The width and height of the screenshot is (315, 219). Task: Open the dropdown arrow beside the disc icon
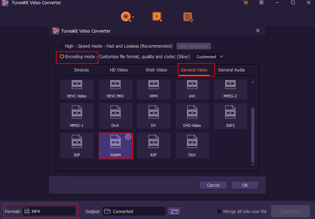[133, 17]
